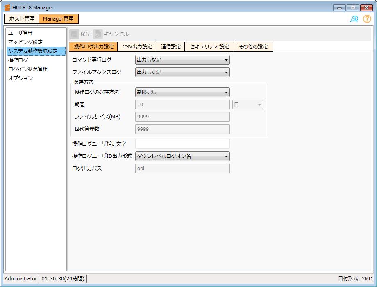
Task: Open ログイン状況管理 from the sidebar
Action: pos(28,69)
